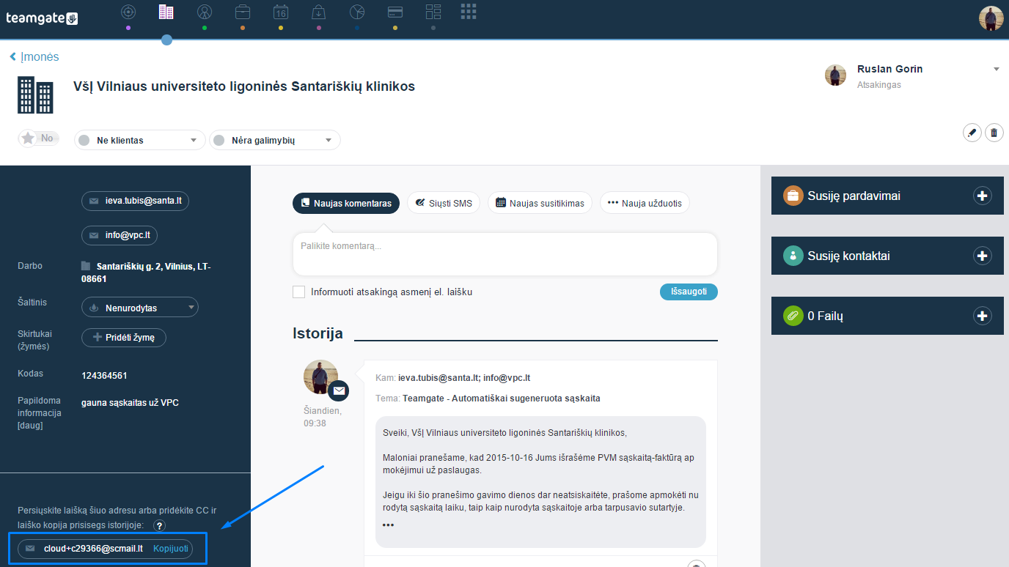
Task: Open the deals briefcase icon in top navigation
Action: point(243,12)
